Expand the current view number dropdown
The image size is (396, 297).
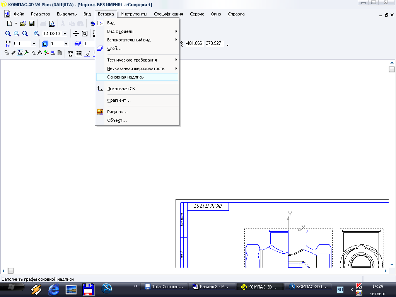coord(66,44)
